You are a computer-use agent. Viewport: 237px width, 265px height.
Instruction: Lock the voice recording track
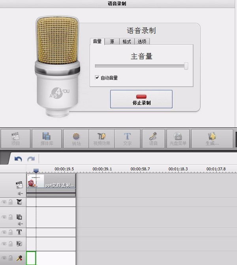click(x=10, y=258)
